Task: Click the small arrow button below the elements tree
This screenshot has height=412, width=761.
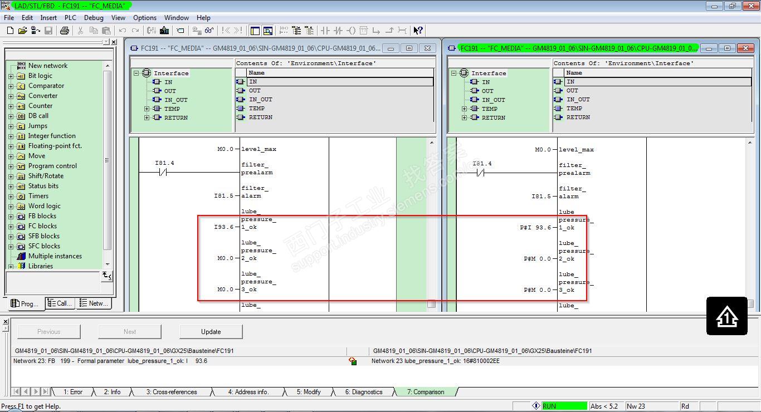Action: [107, 276]
